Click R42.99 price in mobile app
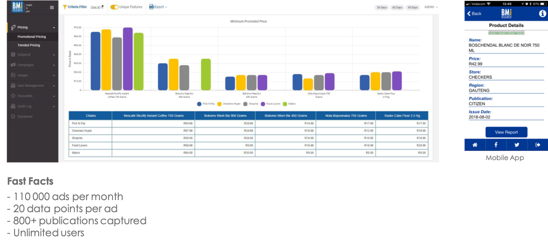The width and height of the screenshot is (548, 244). click(475, 64)
